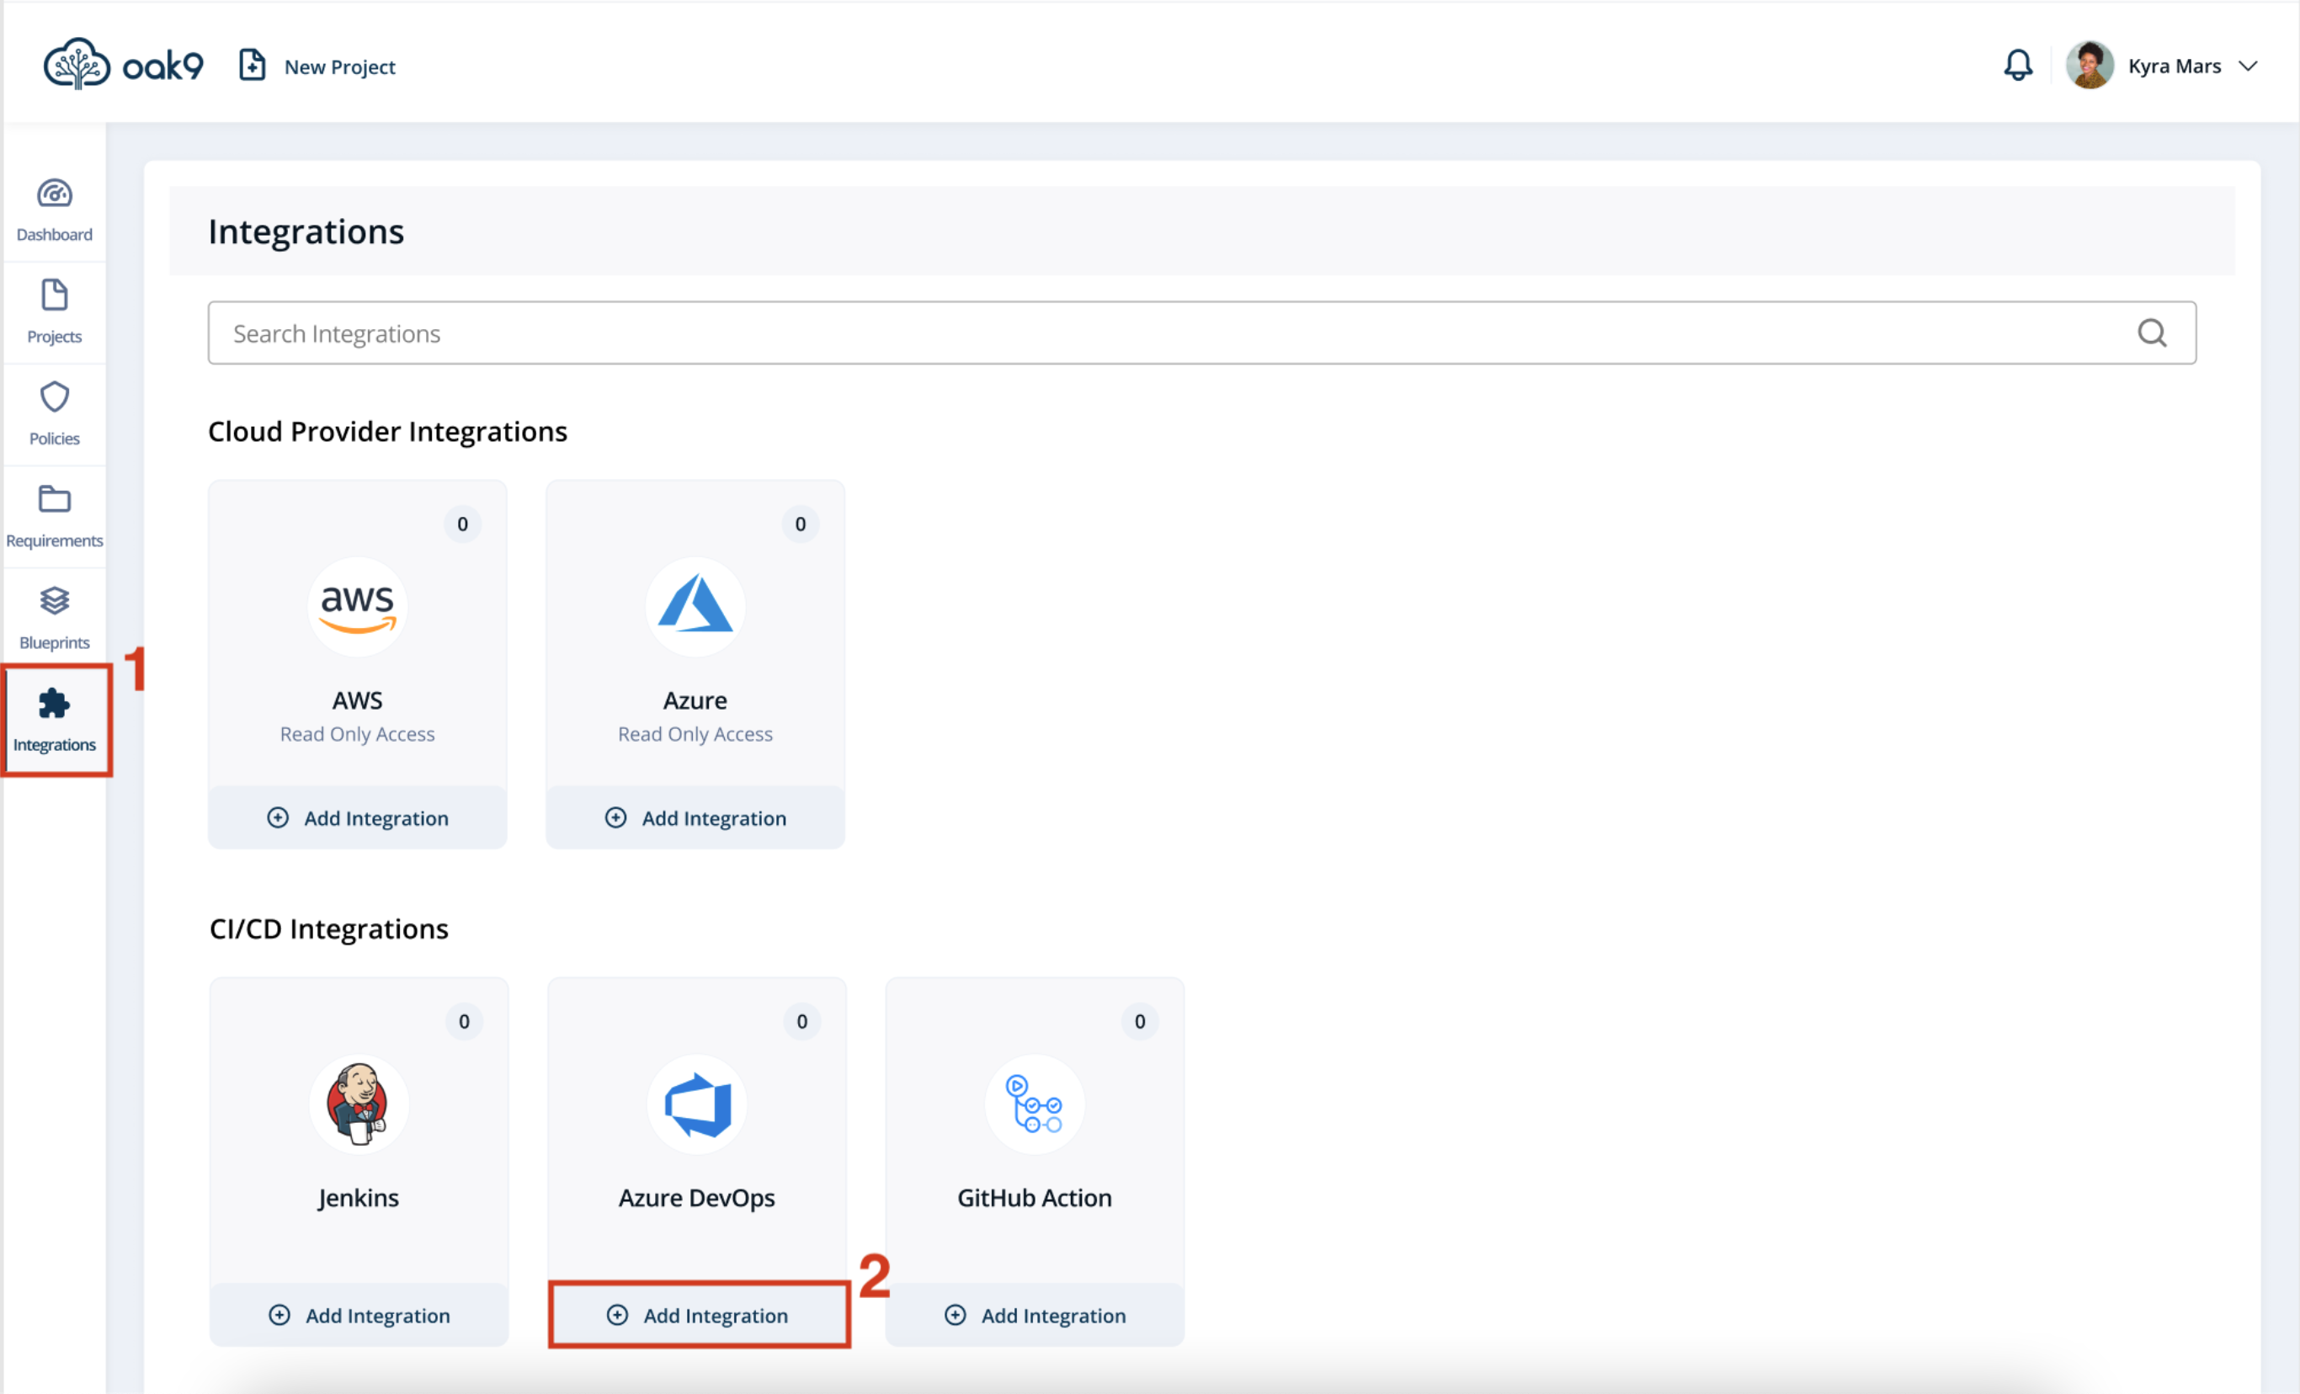The image size is (2300, 1394).
Task: Click the AWS card title text
Action: point(358,700)
